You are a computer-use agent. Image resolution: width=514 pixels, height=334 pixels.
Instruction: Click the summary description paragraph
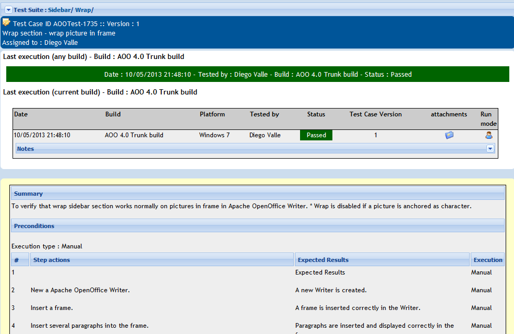(241, 206)
